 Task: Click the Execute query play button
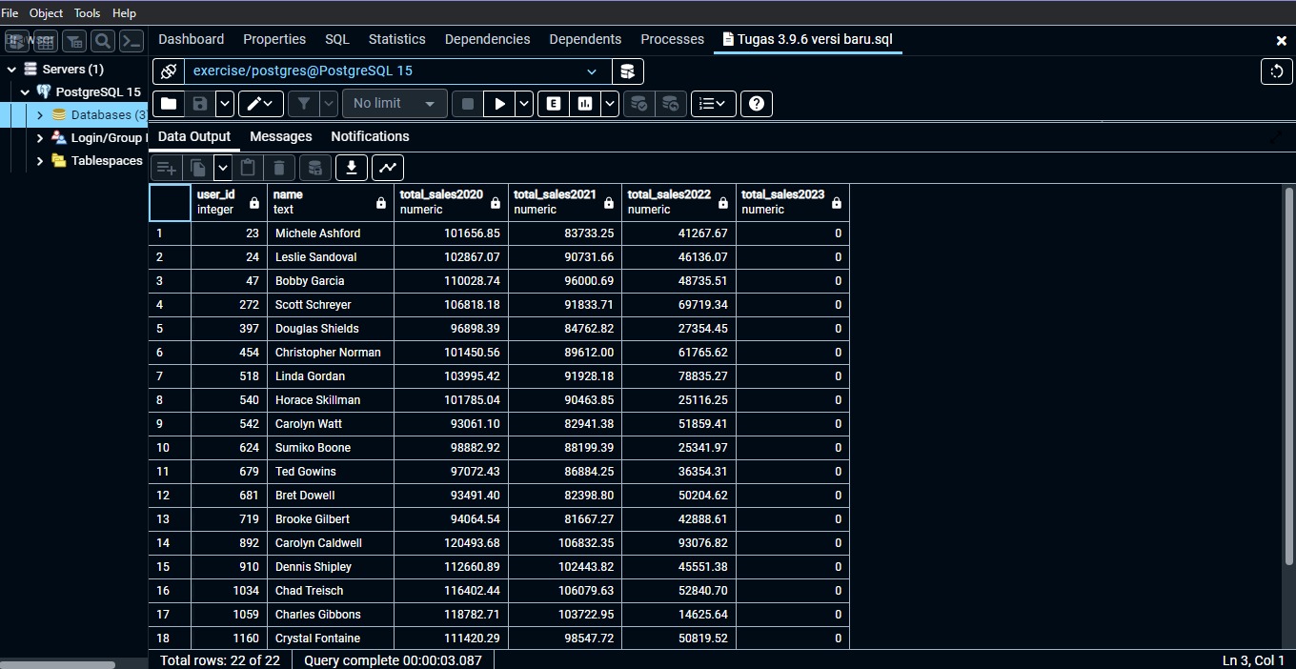point(499,104)
